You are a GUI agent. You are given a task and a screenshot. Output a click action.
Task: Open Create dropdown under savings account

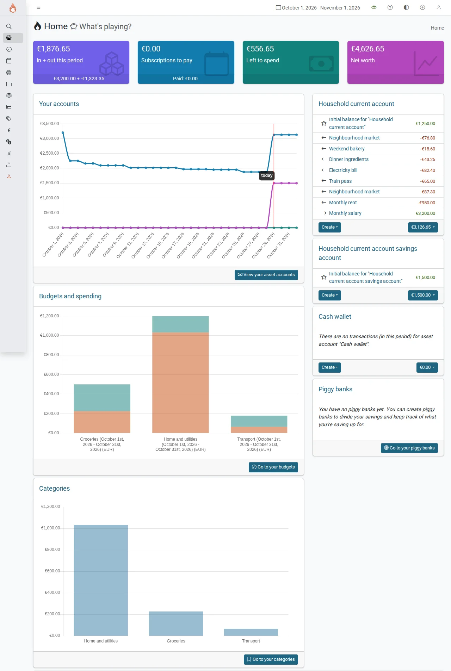[330, 295]
